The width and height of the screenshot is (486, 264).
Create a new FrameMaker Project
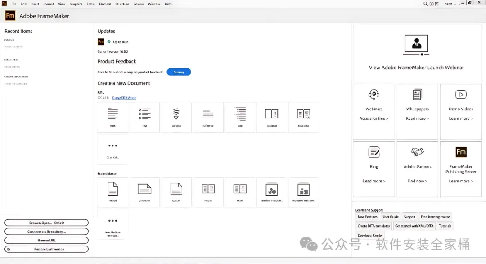[208, 192]
